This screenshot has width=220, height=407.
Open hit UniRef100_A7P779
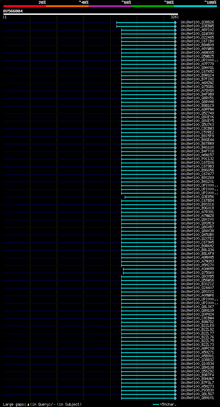(197, 64)
